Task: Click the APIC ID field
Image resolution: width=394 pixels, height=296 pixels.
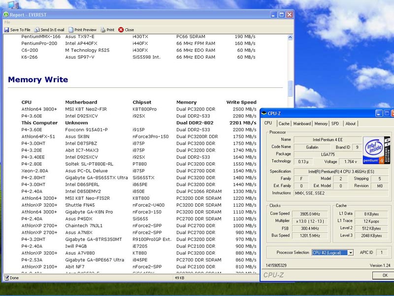Action: click(381, 253)
